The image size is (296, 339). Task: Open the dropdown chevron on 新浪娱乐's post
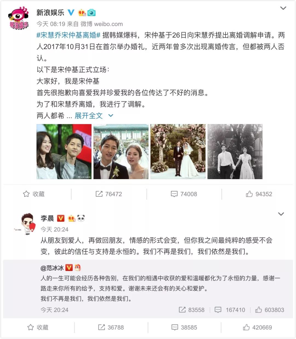pyautogui.click(x=283, y=8)
